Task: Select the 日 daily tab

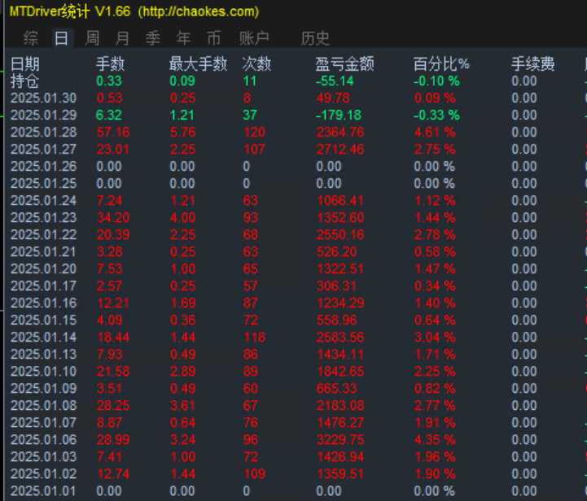Action: point(61,38)
